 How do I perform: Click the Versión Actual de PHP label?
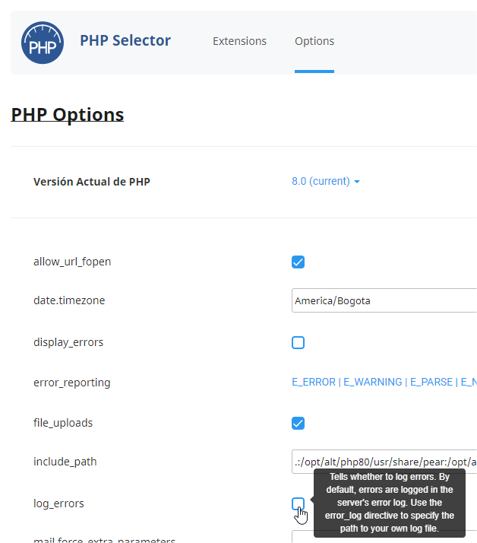click(x=92, y=182)
